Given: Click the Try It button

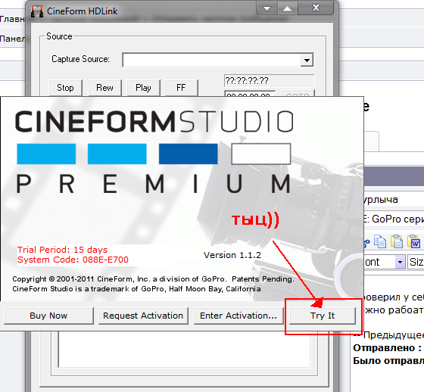Looking at the screenshot, I should [323, 316].
